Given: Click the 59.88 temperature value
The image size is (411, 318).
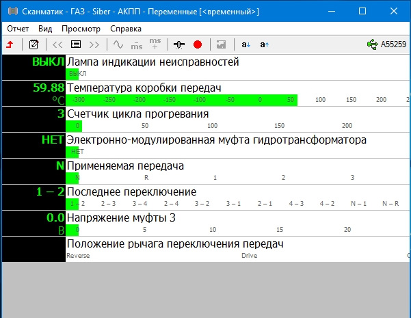Looking at the screenshot, I should coord(49,88).
